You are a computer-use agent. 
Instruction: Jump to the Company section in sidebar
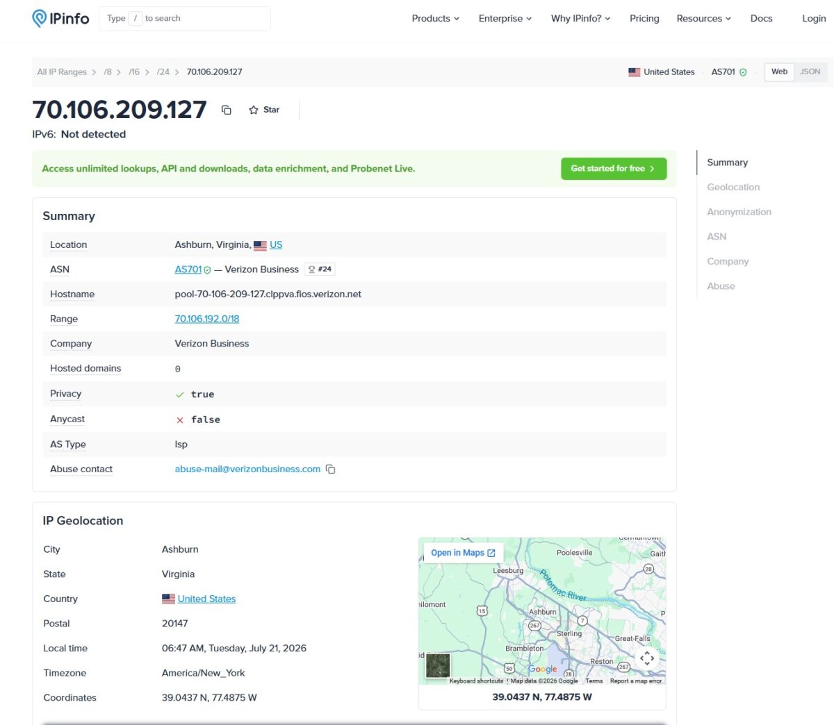click(x=728, y=262)
